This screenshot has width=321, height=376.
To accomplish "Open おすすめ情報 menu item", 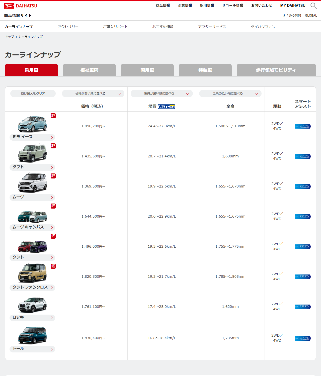I will tap(163, 27).
